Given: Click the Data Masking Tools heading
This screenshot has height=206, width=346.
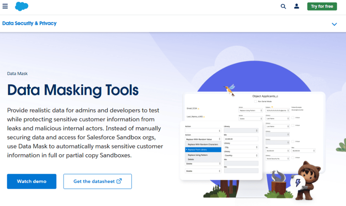Looking at the screenshot, I should click(x=73, y=90).
